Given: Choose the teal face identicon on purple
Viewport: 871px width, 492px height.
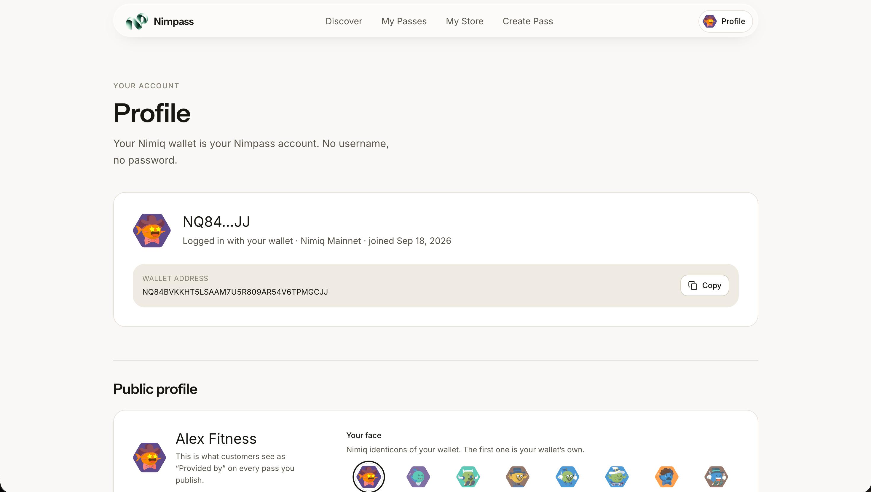Looking at the screenshot, I should click(418, 477).
